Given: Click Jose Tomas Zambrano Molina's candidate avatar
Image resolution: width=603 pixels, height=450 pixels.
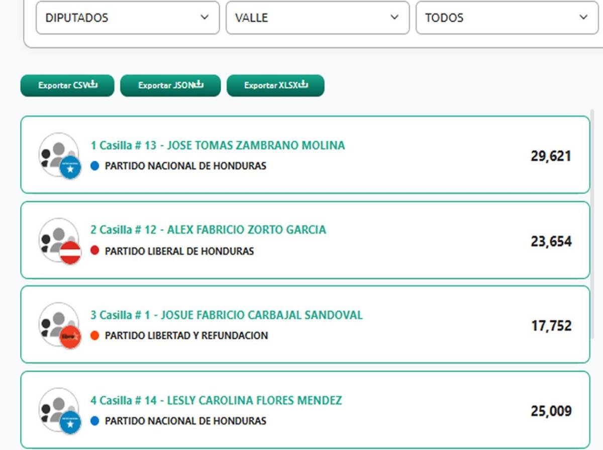Looking at the screenshot, I should pyautogui.click(x=59, y=155).
